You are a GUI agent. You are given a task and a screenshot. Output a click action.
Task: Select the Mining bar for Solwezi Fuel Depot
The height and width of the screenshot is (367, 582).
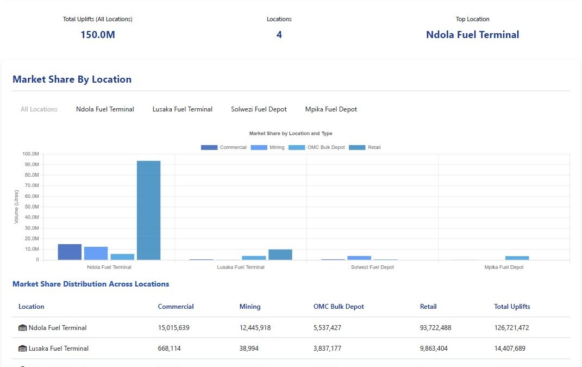click(x=359, y=258)
